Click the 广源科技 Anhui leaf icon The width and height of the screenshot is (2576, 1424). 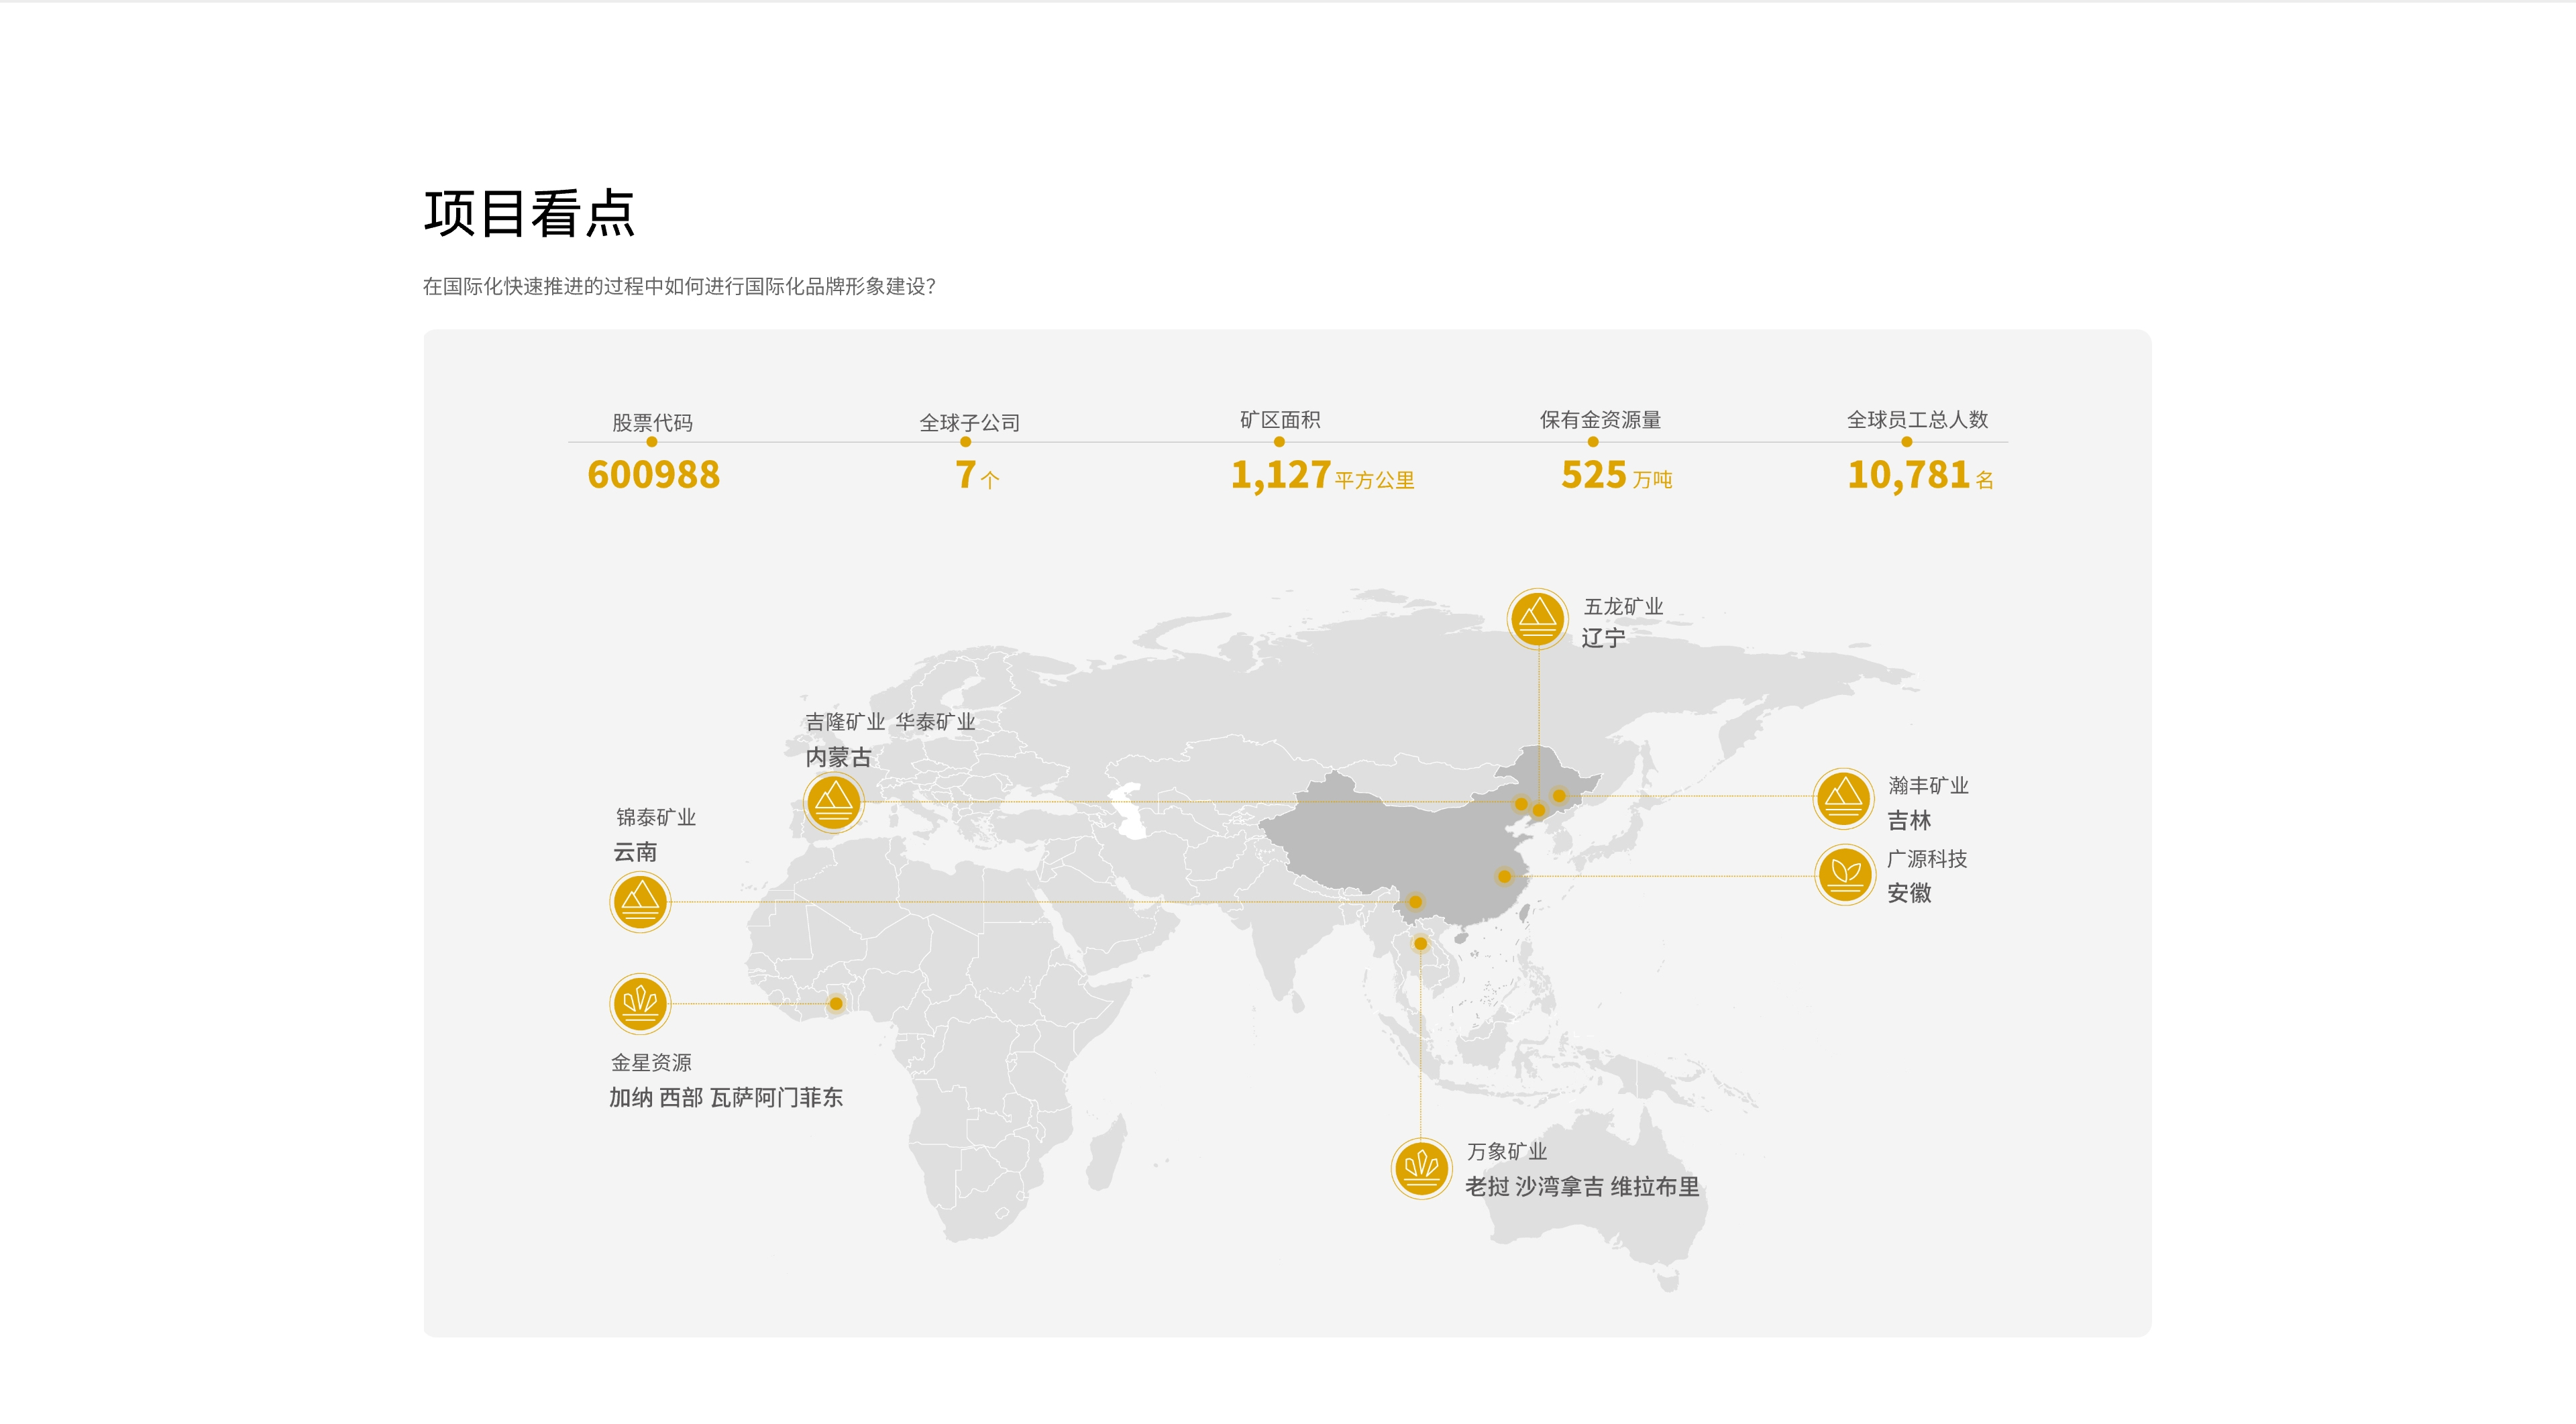pos(1845,875)
